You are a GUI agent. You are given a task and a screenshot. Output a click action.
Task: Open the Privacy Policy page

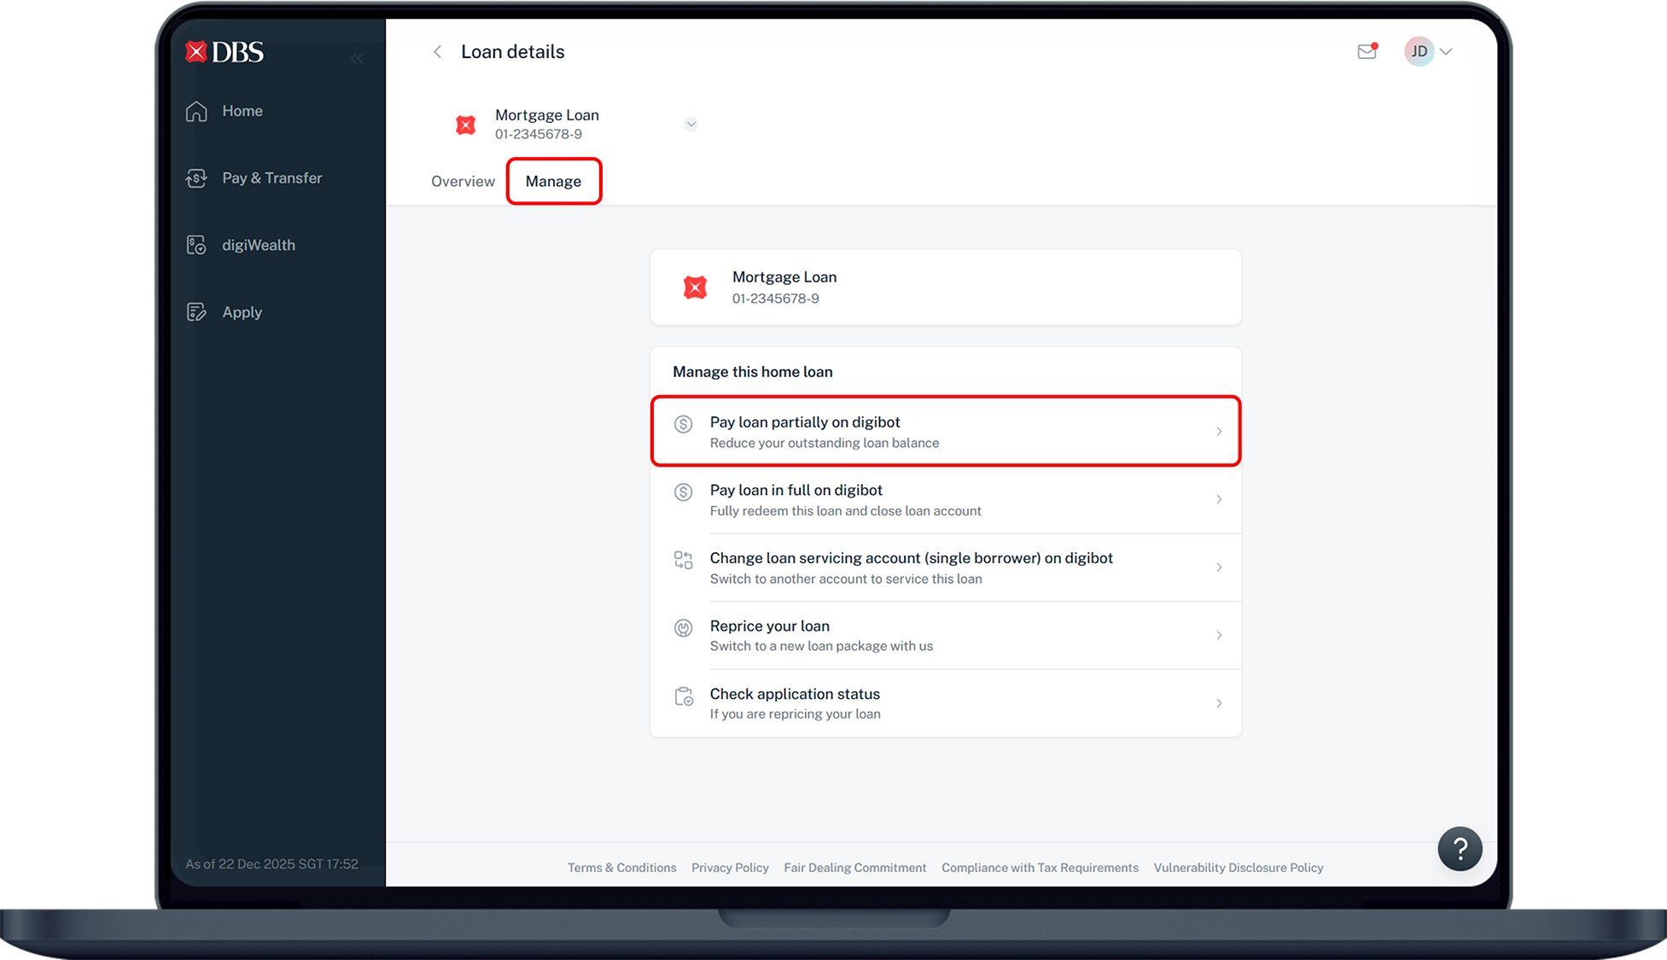click(730, 867)
